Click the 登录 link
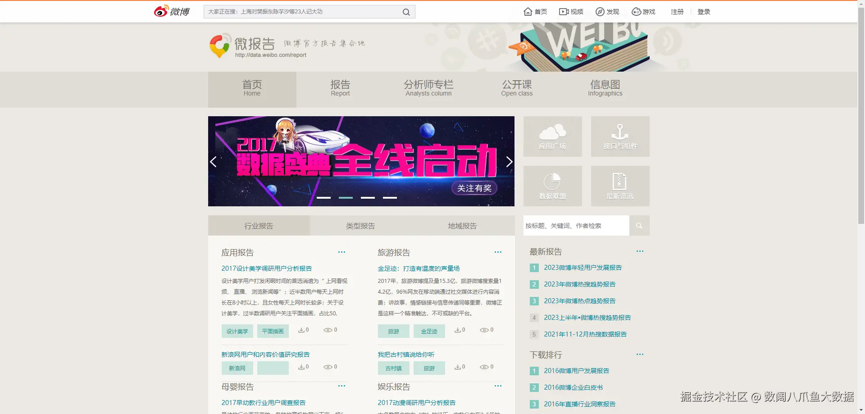 pos(704,12)
